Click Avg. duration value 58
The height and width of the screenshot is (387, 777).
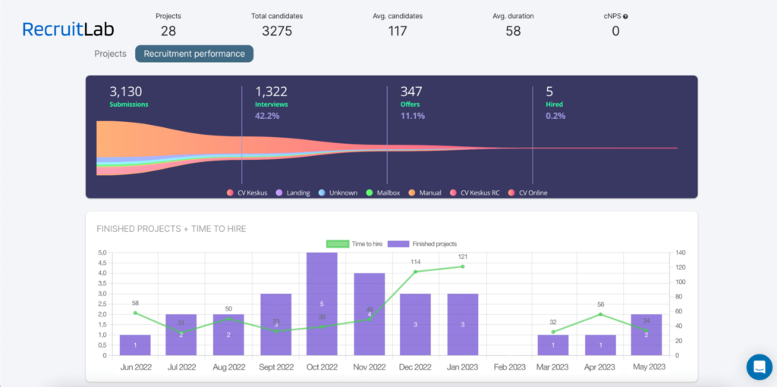pos(514,31)
